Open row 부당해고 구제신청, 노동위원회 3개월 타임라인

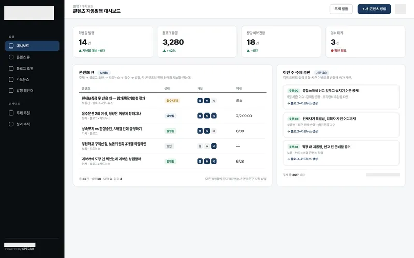coord(172,146)
